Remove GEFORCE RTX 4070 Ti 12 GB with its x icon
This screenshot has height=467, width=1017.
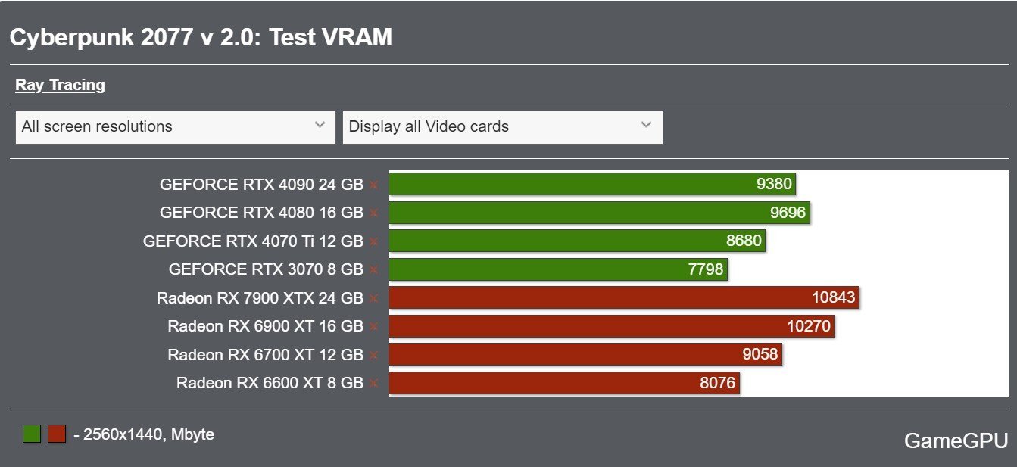374,241
